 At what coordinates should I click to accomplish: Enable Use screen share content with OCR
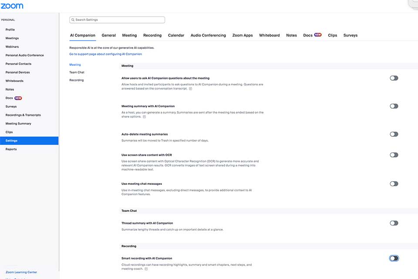coord(394,155)
